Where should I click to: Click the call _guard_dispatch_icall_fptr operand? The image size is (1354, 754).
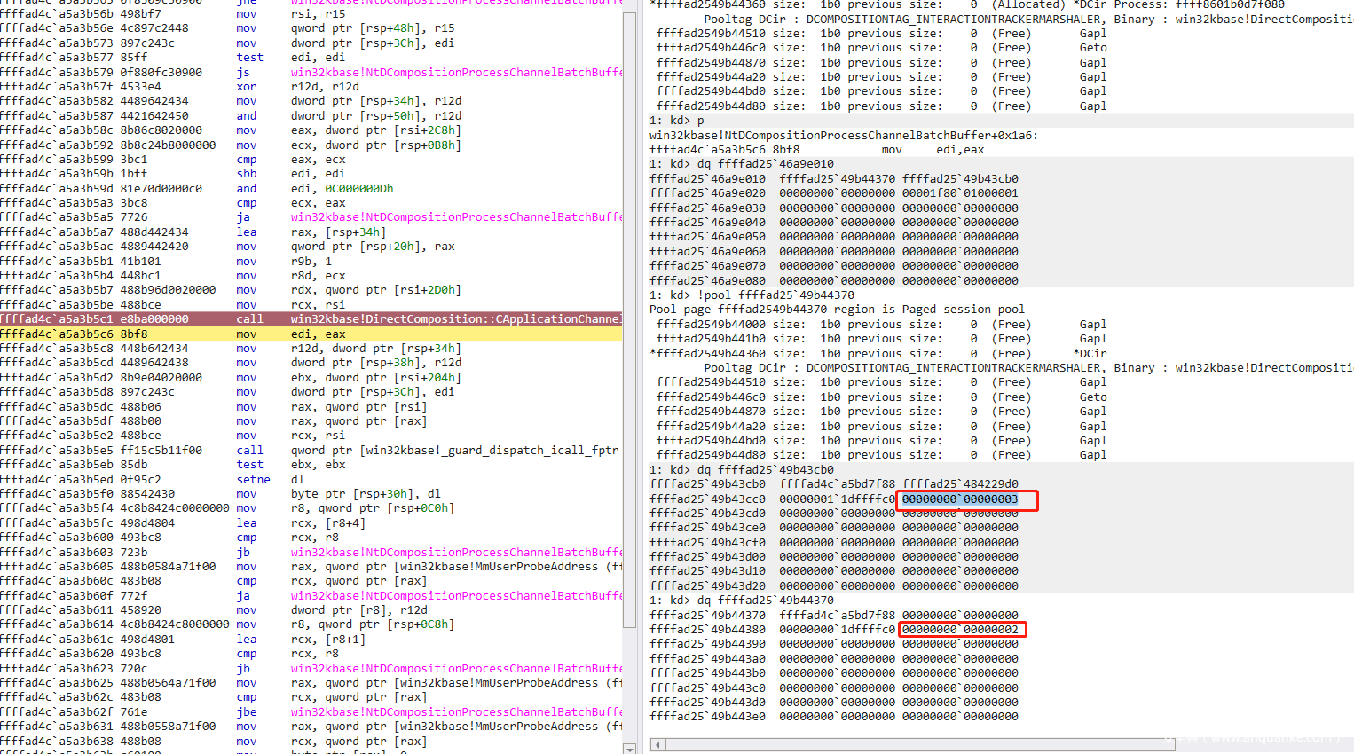[x=454, y=451]
